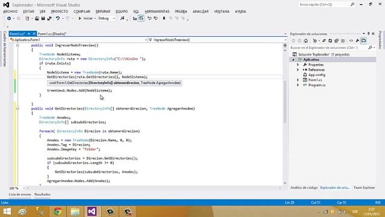The width and height of the screenshot is (385, 217).
Task: Open the Resultados panel tab
Action: pos(42,195)
